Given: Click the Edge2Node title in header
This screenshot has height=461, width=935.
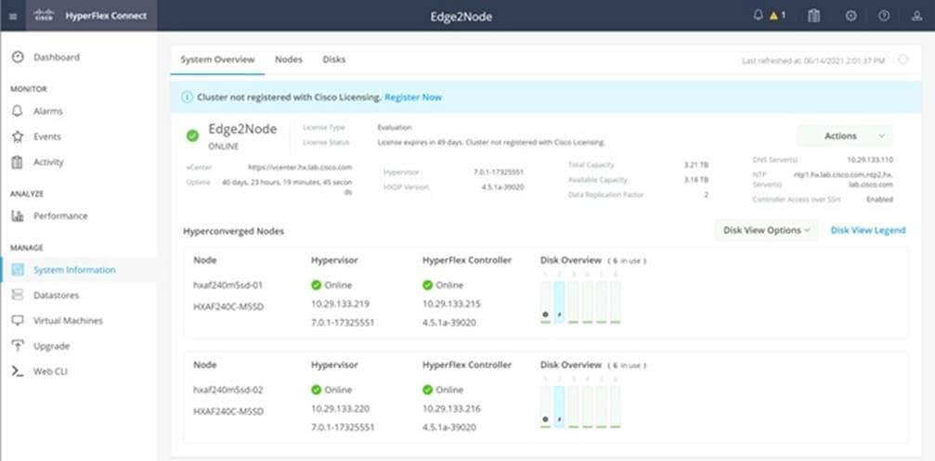Looking at the screenshot, I should pos(461,16).
